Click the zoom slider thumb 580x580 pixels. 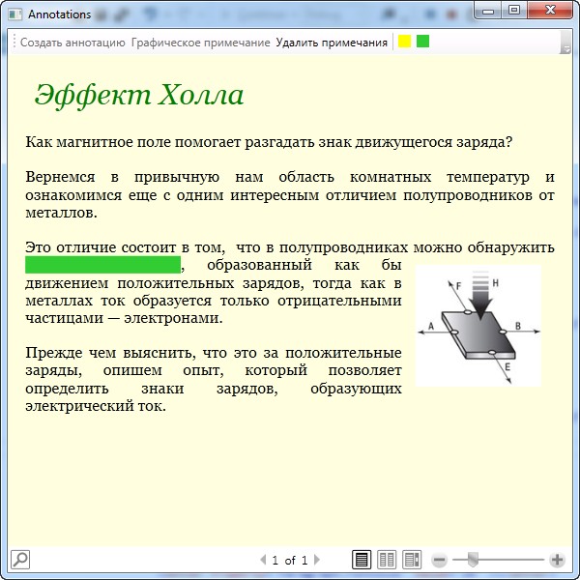pos(473,560)
